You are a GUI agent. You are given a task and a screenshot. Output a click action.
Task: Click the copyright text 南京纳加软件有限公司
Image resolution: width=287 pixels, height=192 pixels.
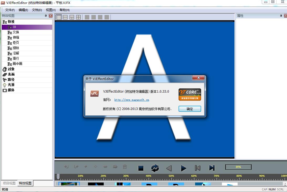point(154,109)
